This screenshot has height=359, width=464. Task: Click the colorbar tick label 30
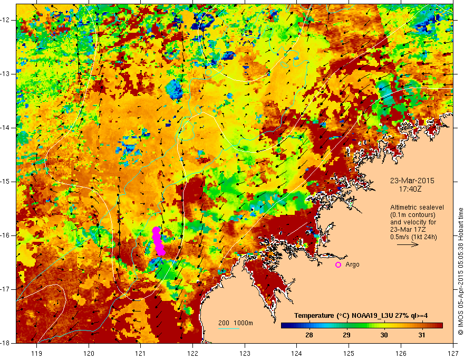pos(384,335)
